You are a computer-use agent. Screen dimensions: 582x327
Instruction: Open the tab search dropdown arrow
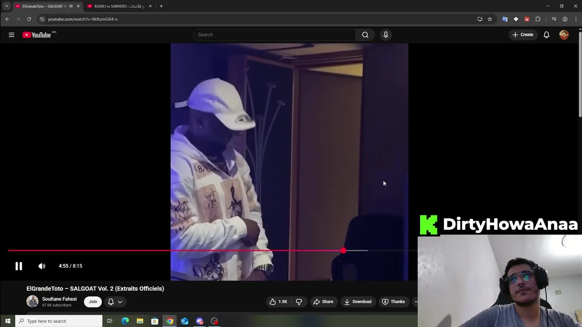[x=6, y=6]
